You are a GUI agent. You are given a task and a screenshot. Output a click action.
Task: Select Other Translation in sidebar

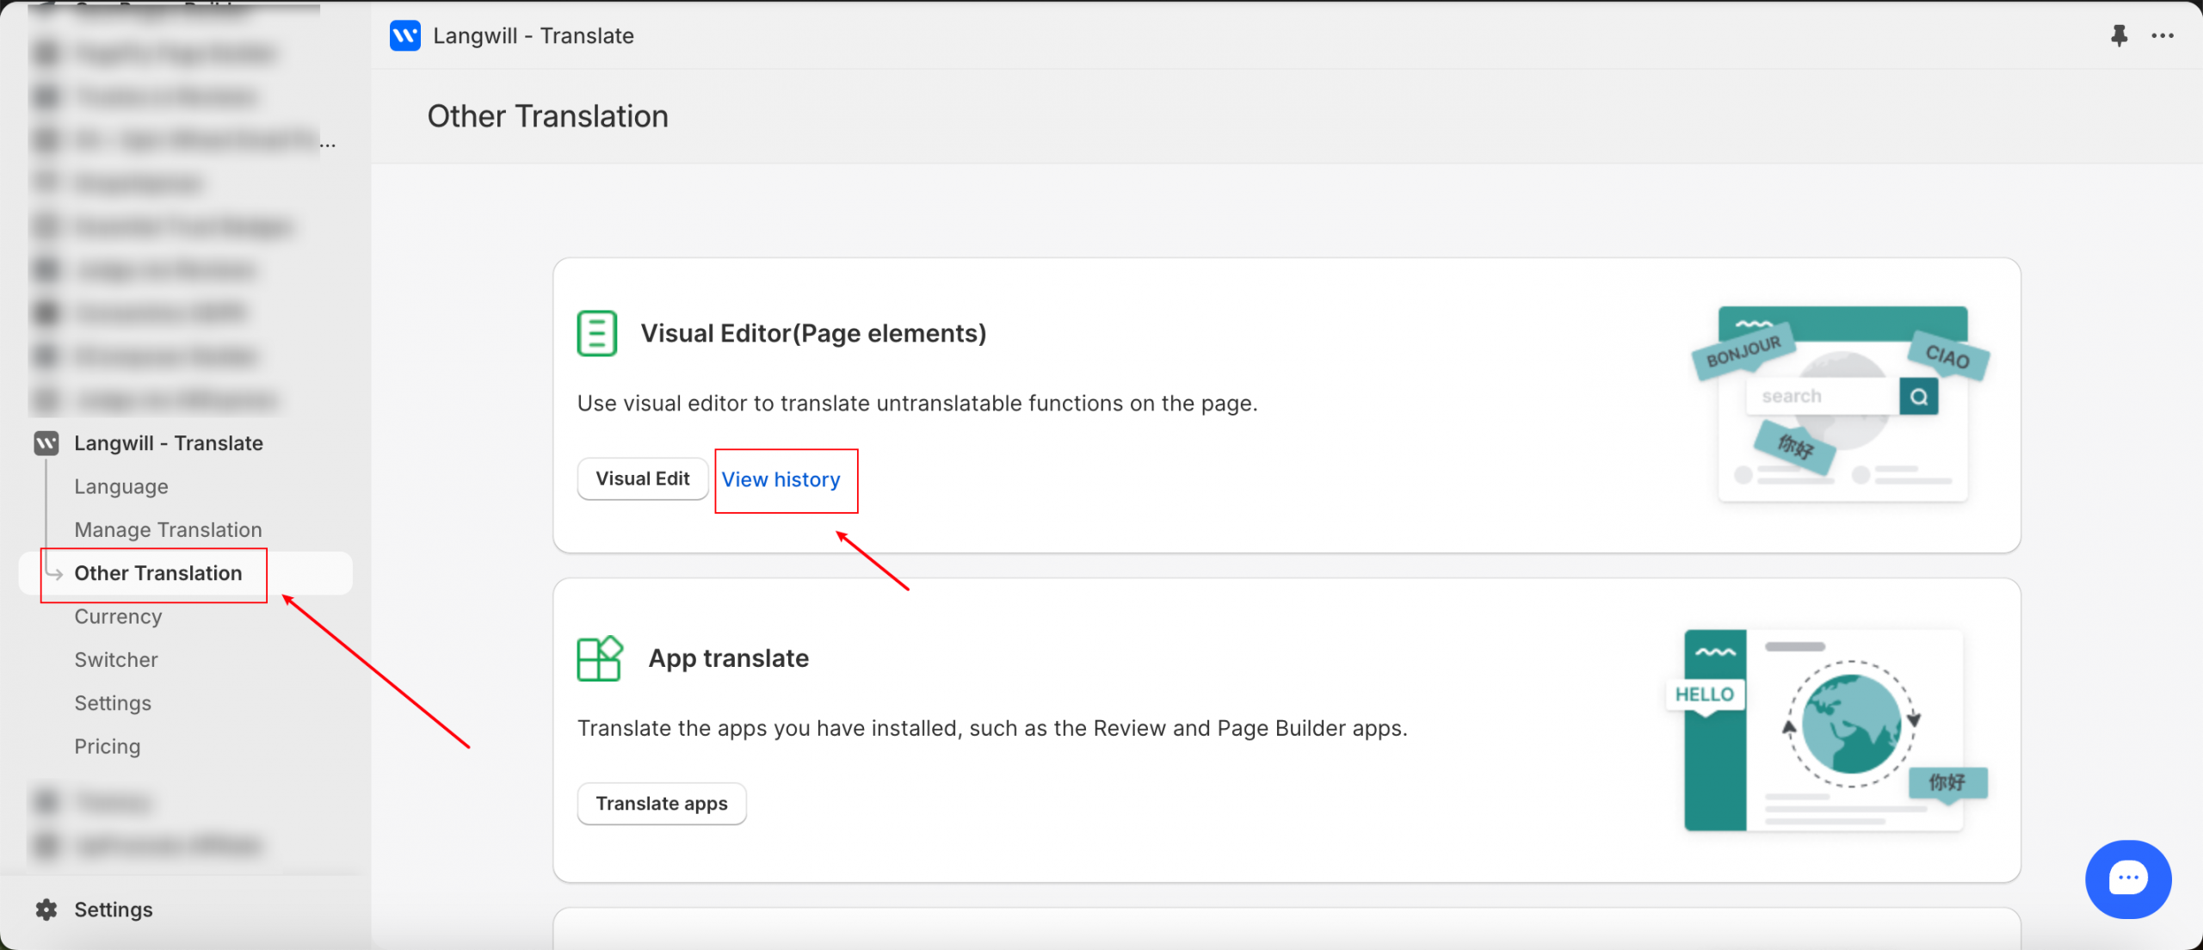[x=158, y=573]
